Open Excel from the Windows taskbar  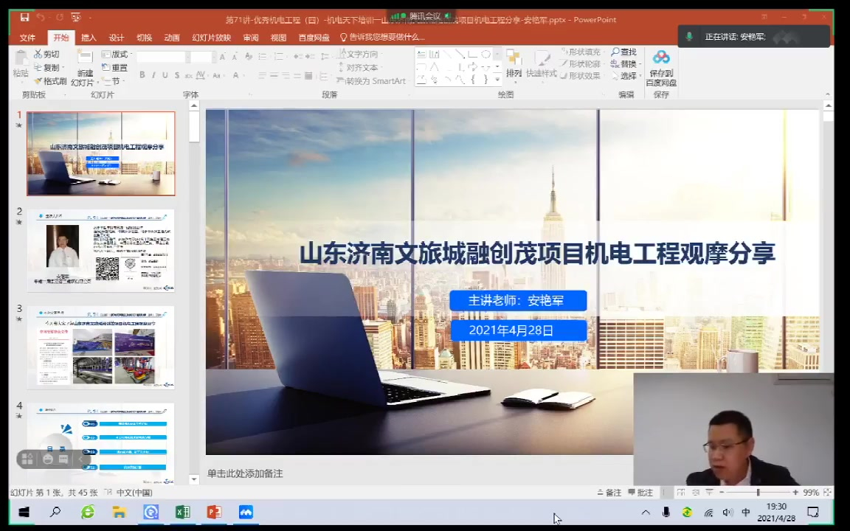pyautogui.click(x=182, y=512)
